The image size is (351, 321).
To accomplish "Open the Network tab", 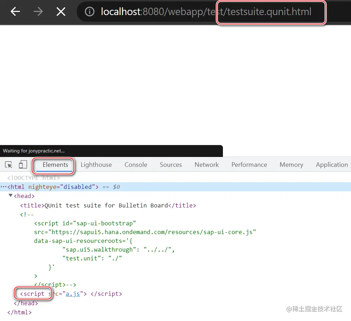I will point(206,165).
